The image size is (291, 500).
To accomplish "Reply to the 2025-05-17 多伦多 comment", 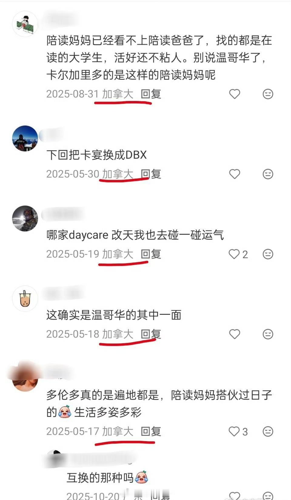I will coord(151,431).
